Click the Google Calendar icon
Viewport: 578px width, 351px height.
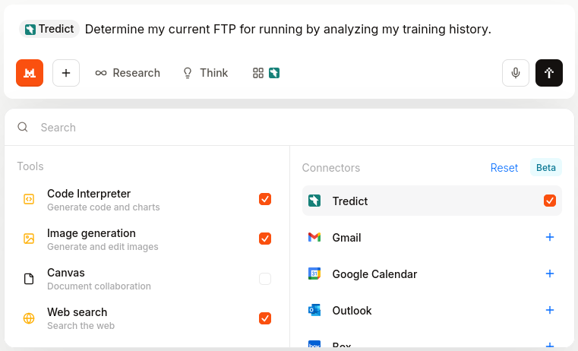point(314,274)
